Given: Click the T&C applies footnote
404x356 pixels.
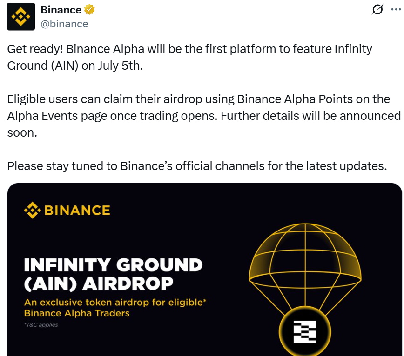Looking at the screenshot, I should click(41, 325).
